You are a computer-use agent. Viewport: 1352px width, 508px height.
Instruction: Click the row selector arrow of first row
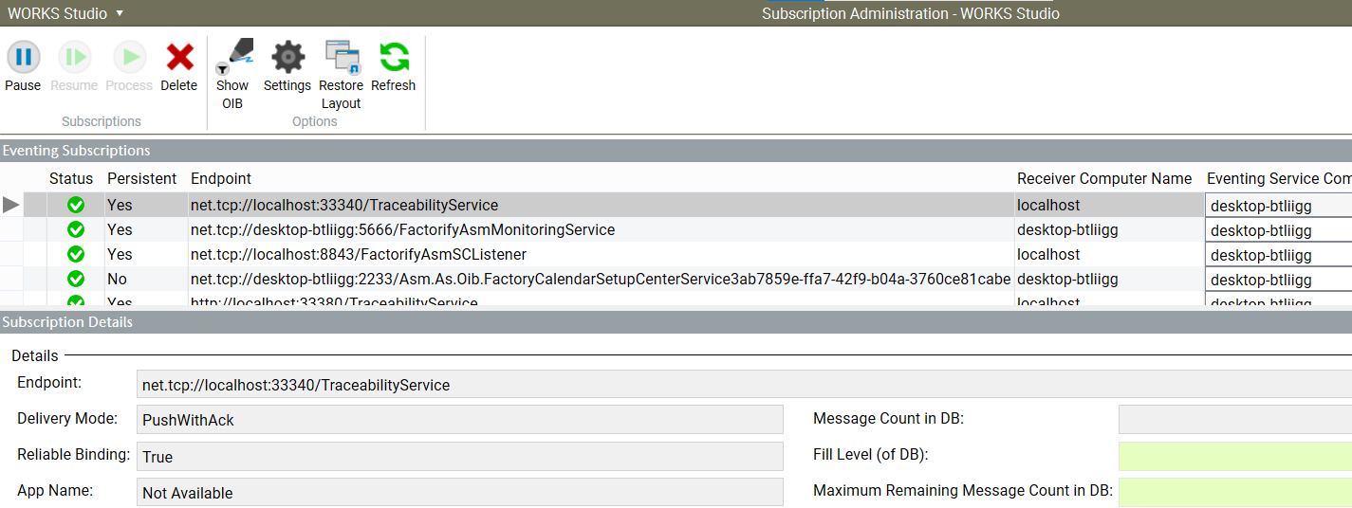click(x=11, y=205)
